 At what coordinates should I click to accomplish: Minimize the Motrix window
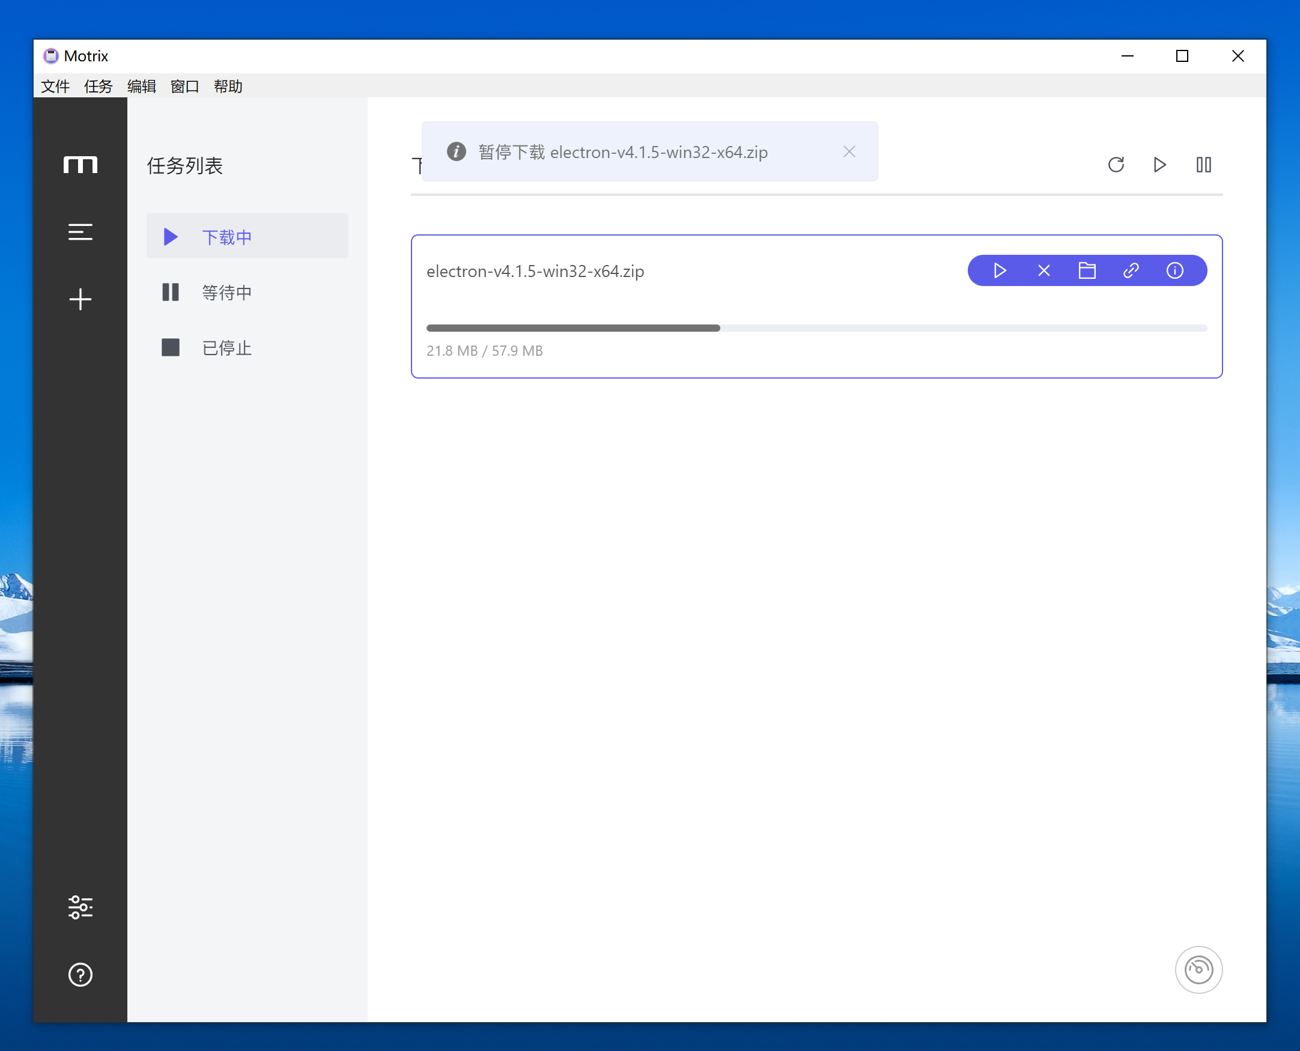tap(1127, 56)
